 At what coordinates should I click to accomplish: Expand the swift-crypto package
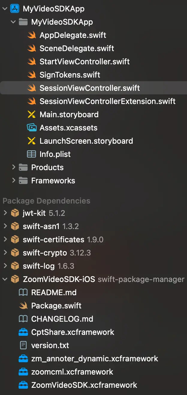tap(5, 253)
